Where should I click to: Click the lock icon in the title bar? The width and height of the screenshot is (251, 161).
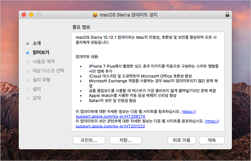point(227,15)
